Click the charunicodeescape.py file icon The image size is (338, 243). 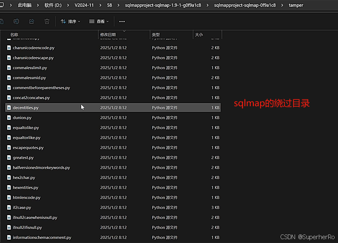(x=9, y=58)
